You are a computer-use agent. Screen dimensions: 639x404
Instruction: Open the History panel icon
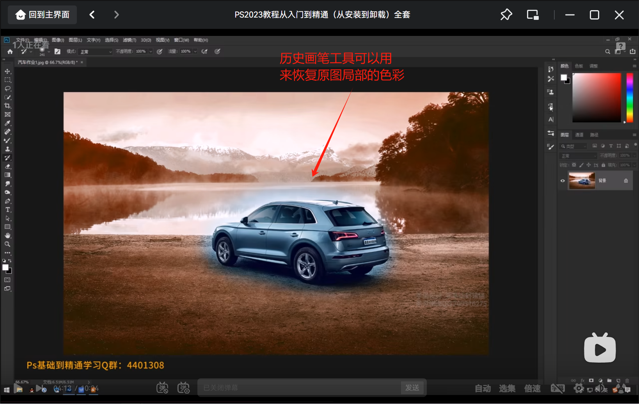(x=550, y=69)
